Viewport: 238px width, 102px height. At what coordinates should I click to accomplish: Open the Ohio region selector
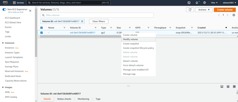214,3
